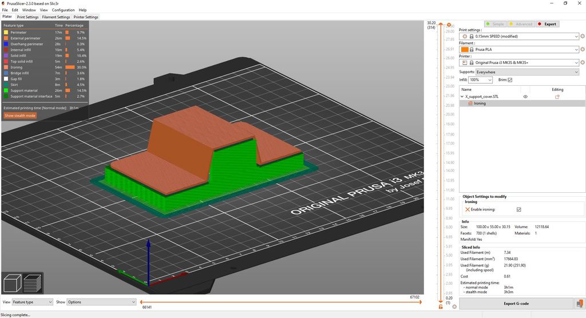The image size is (586, 318).
Task: Click the plus icon atop layer slider
Action: point(449,25)
